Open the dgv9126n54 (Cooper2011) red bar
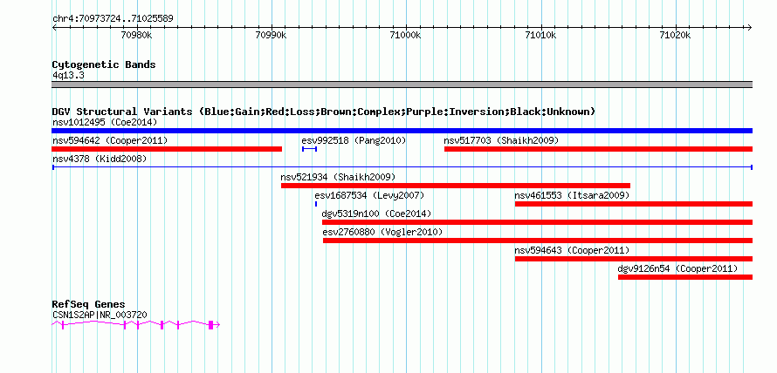 (684, 277)
